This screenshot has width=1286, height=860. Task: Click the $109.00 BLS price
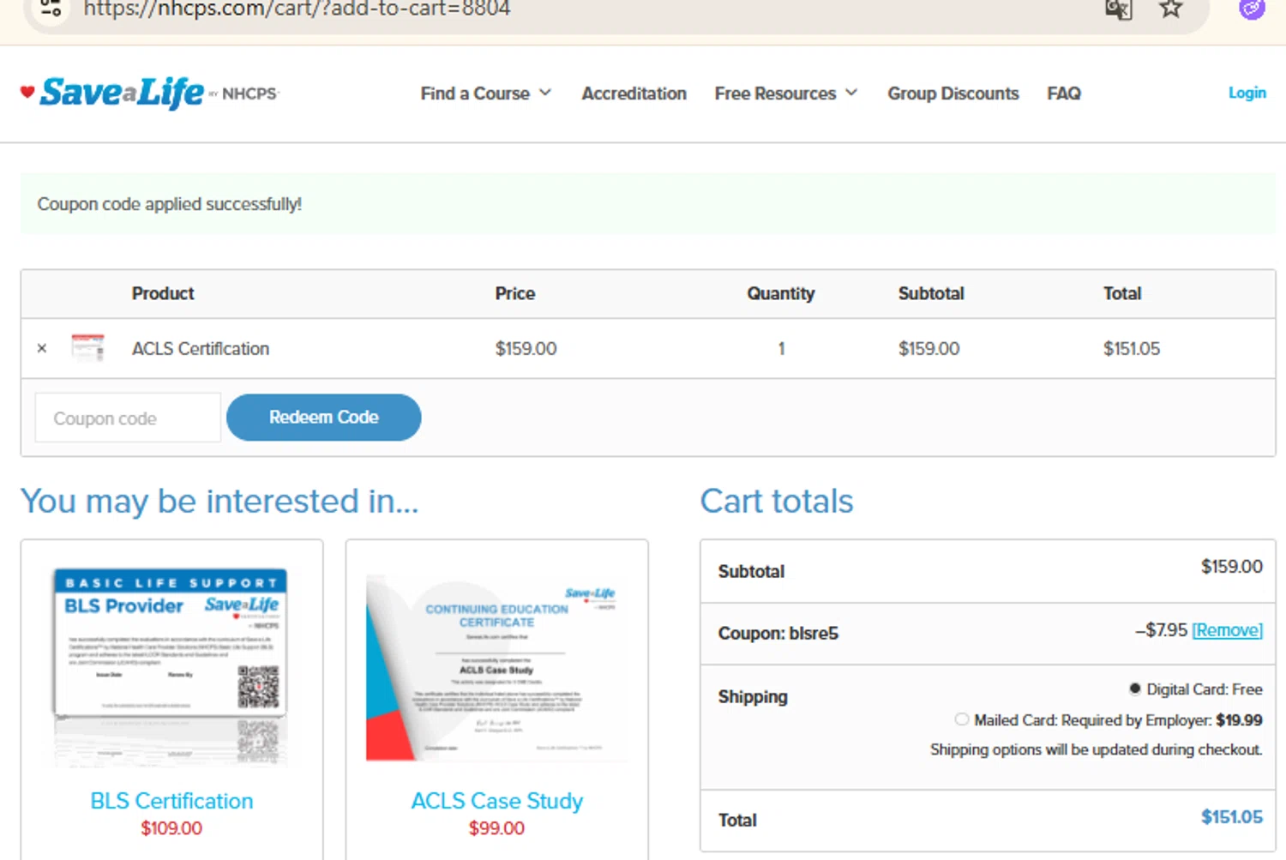pos(171,828)
